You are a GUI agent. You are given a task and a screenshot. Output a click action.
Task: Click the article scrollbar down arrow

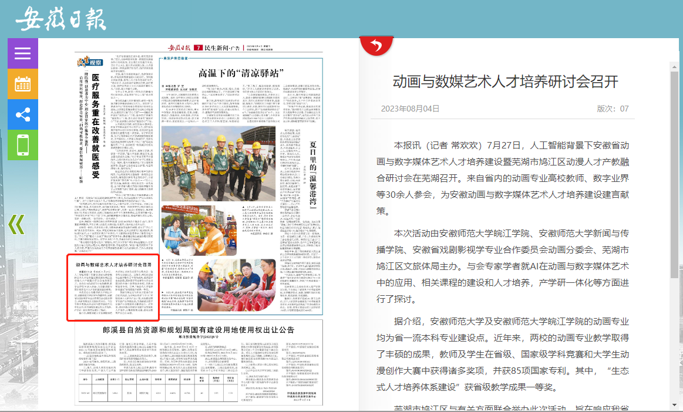tap(674, 405)
